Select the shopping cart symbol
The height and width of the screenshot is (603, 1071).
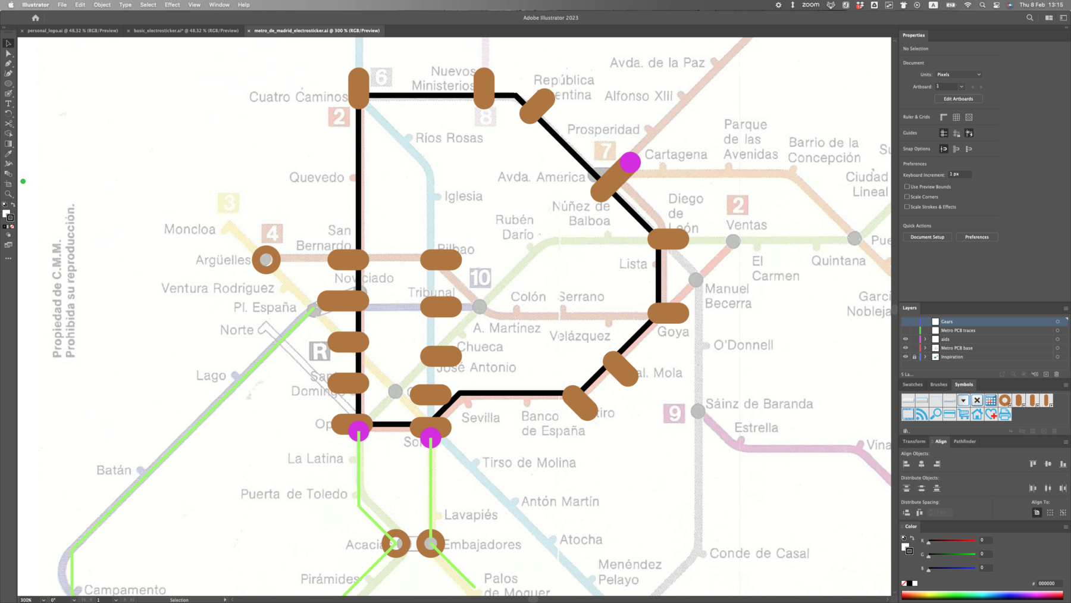pos(963,414)
